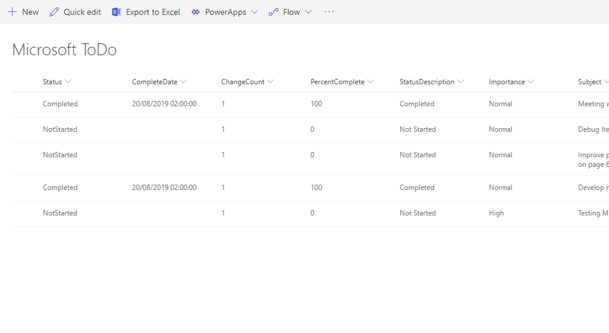Click the Microsoft ToDo list title
This screenshot has height=333, width=609.
pyautogui.click(x=64, y=50)
